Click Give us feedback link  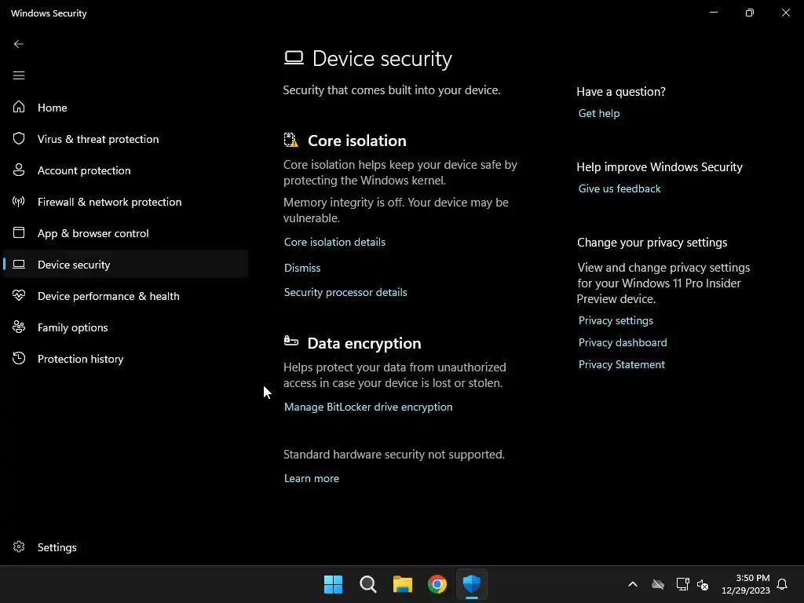(619, 188)
